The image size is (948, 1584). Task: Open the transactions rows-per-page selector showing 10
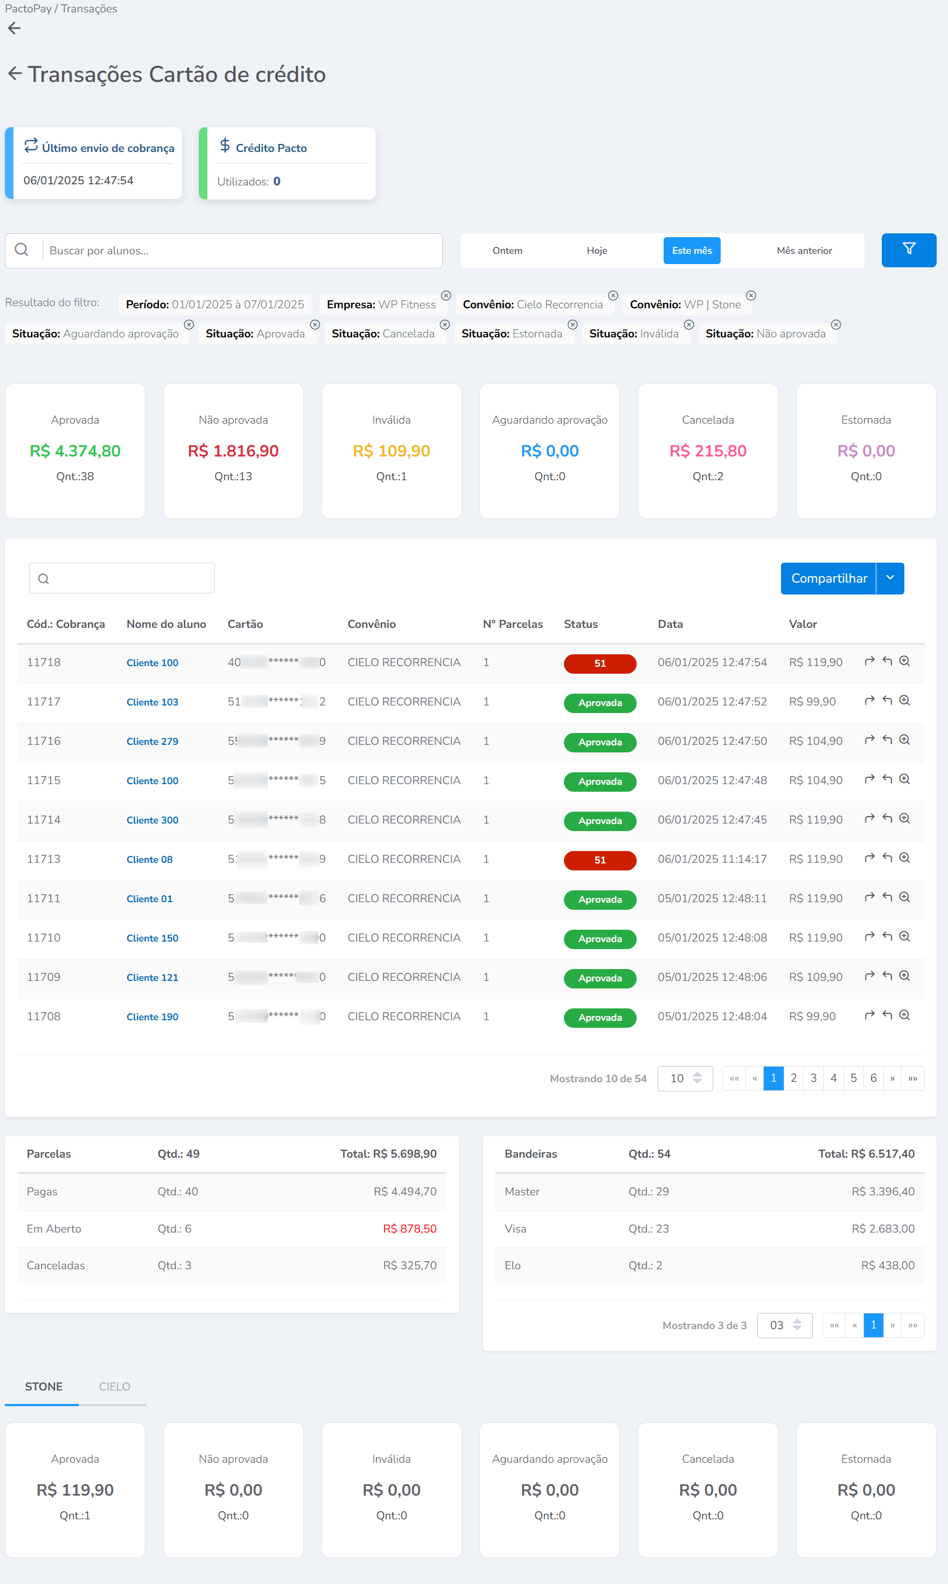click(x=685, y=1078)
